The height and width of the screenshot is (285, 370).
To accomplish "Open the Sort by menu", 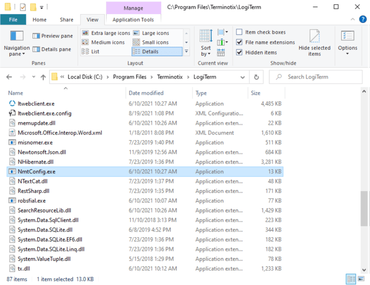I will point(206,43).
